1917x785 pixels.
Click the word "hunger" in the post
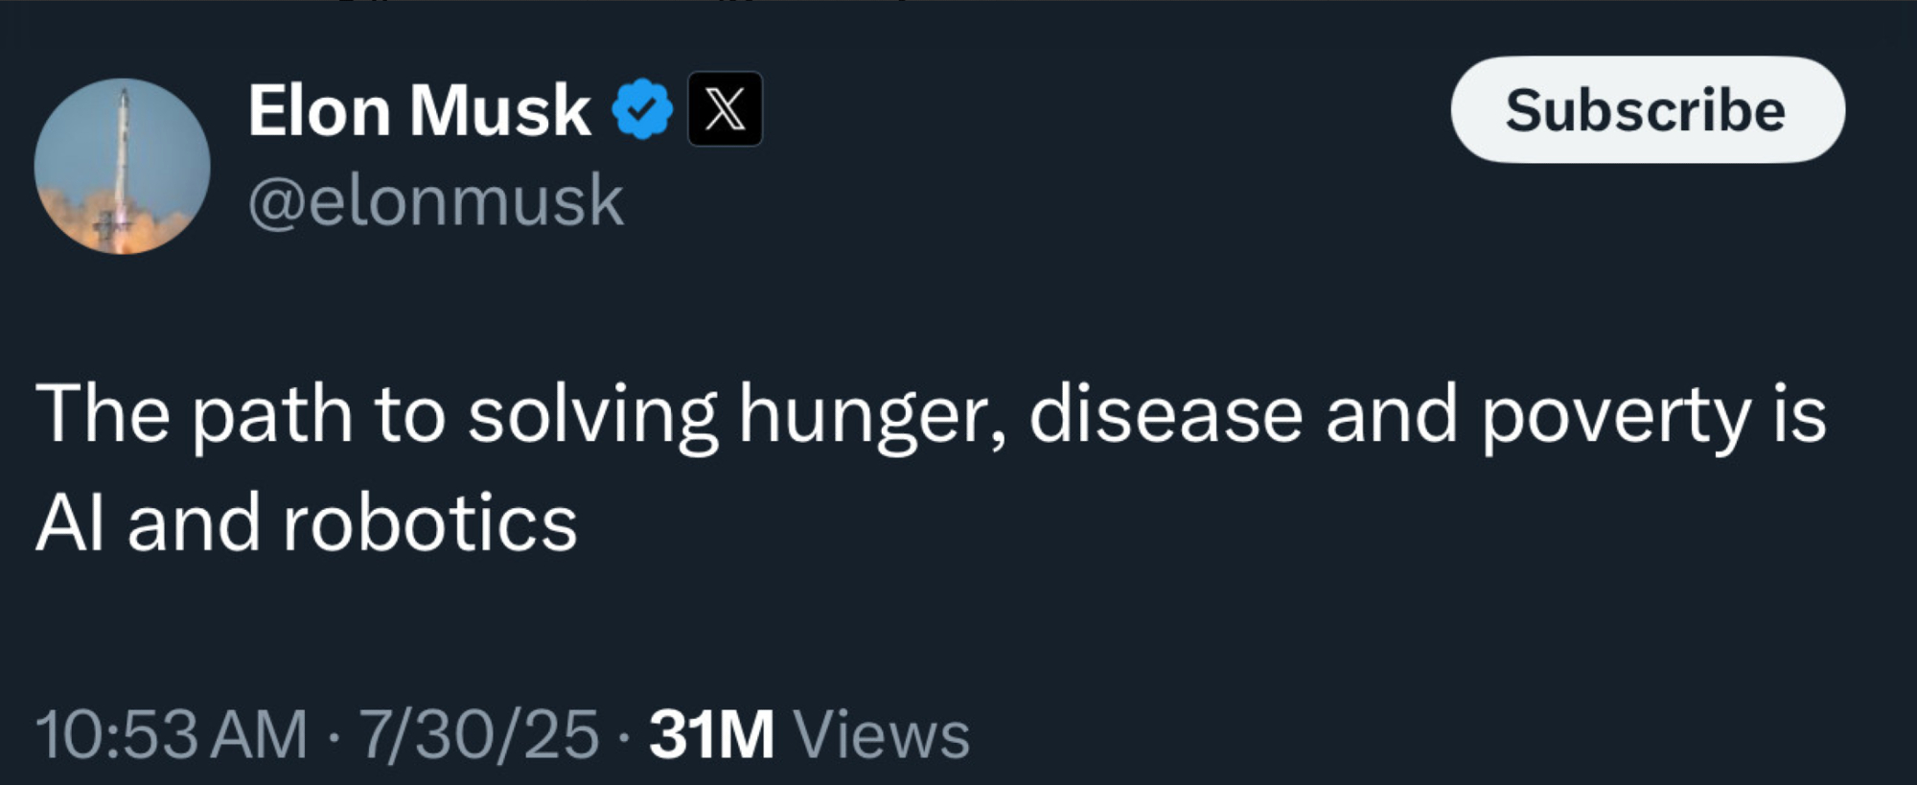tap(870, 416)
